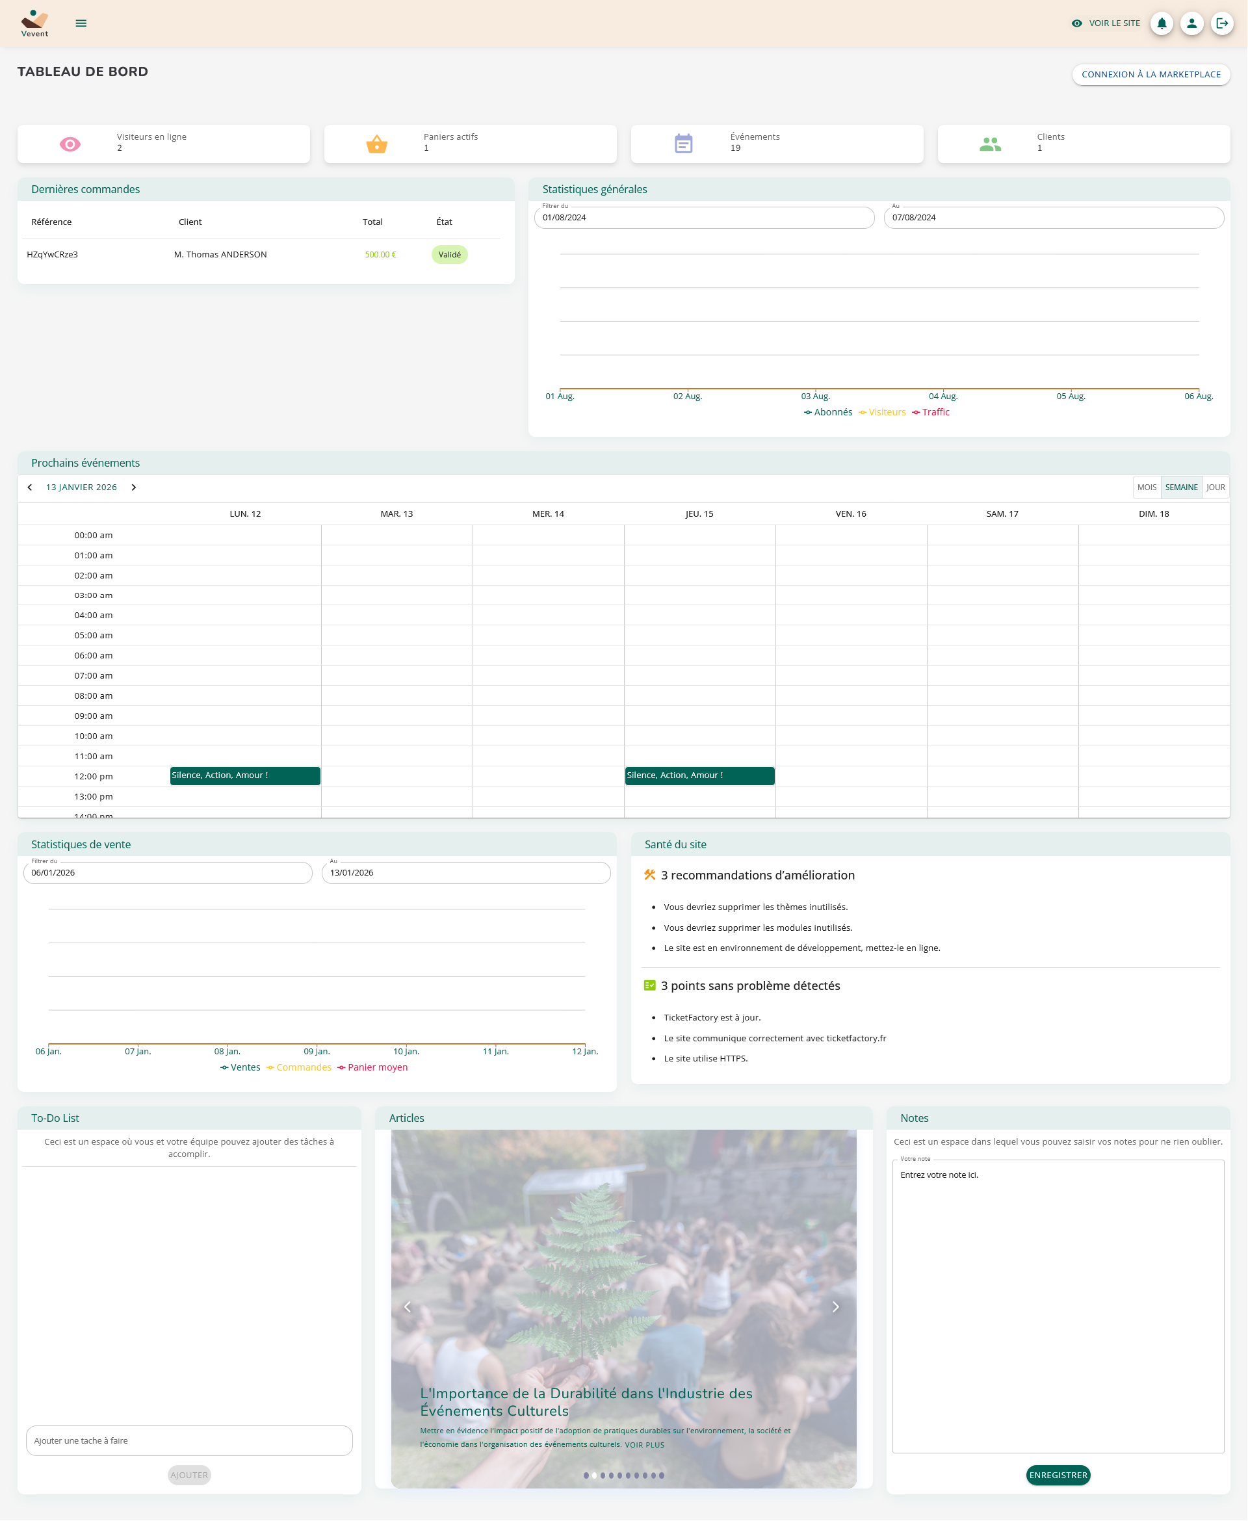Image resolution: width=1248 pixels, height=1521 pixels.
Task: Go to previous week in calendar
Action: point(29,487)
